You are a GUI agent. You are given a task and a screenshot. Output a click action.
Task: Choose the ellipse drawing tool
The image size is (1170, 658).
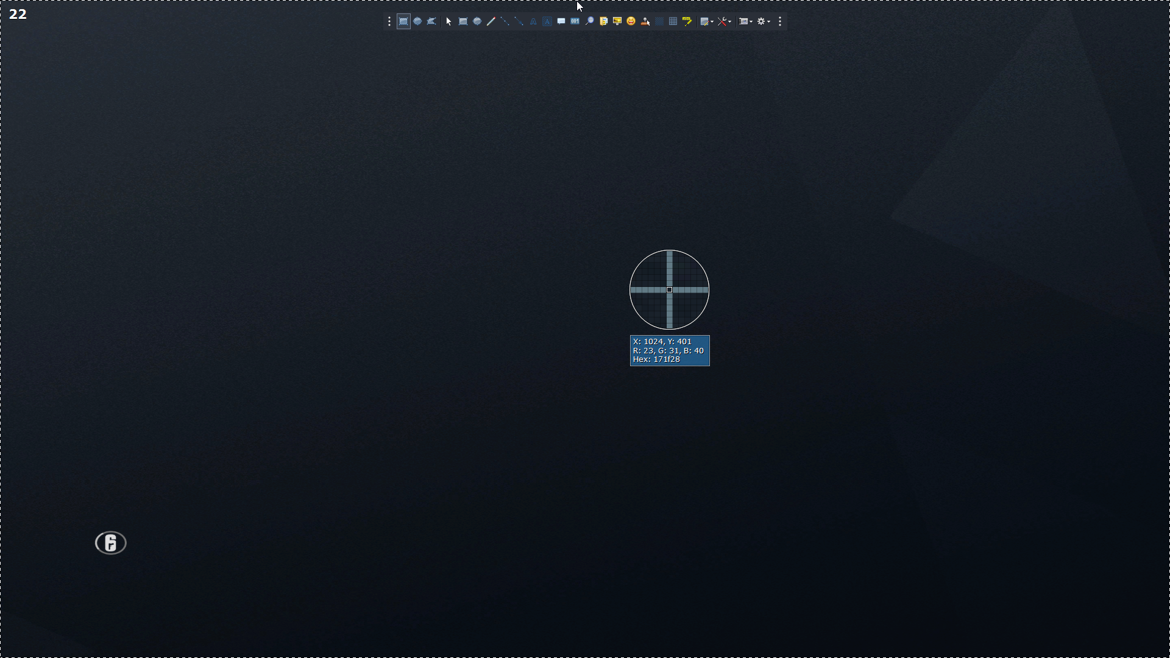tap(477, 21)
